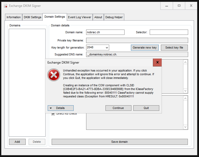Screen dimensions: 199x157
Task: Click the Add domain button
Action: pos(17,142)
